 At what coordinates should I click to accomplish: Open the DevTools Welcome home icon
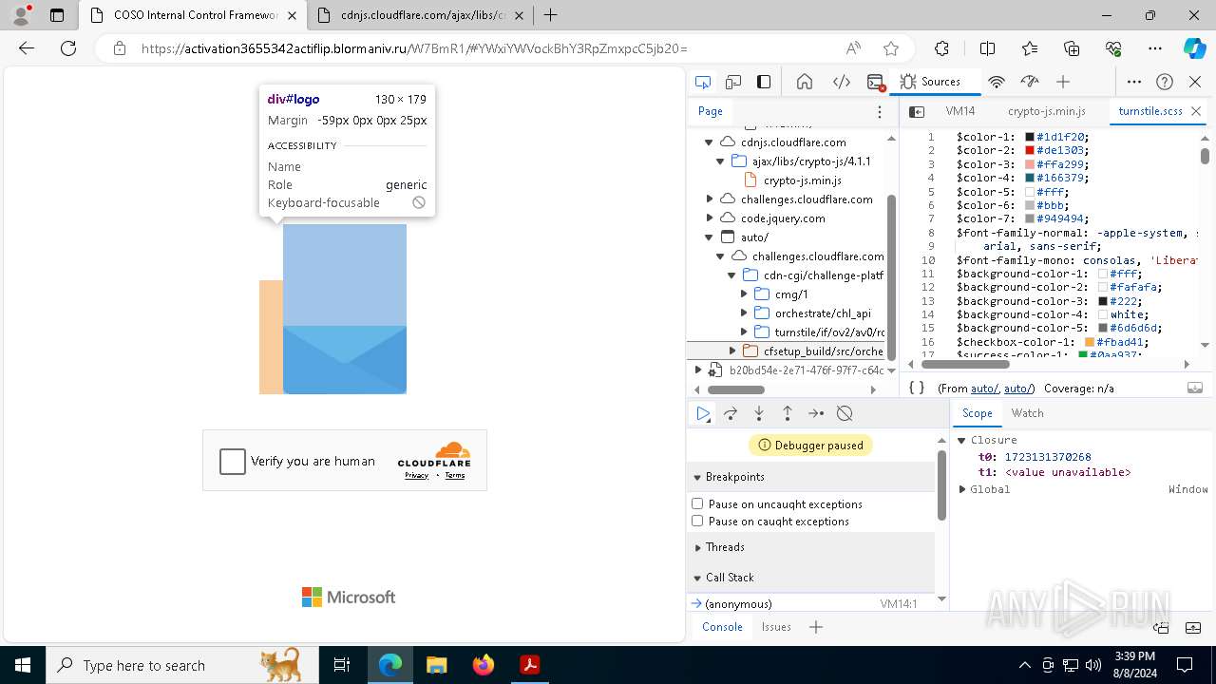point(805,82)
